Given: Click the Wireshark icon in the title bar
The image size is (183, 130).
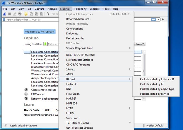Looking at the screenshot, I should [x=4, y=3].
